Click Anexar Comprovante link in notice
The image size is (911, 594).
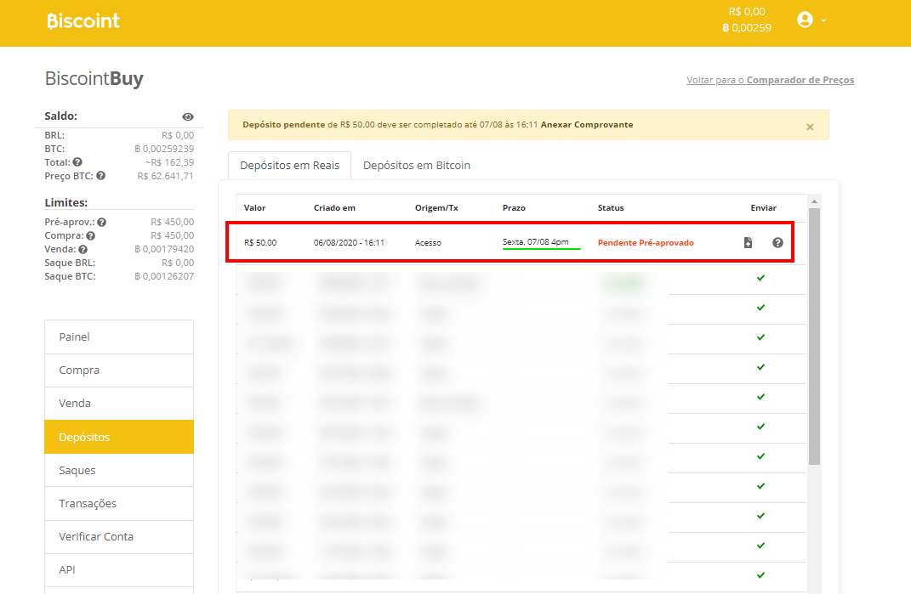(x=587, y=125)
